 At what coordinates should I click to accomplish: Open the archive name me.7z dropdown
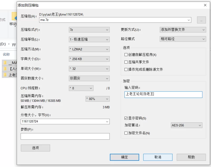(x=189, y=20)
